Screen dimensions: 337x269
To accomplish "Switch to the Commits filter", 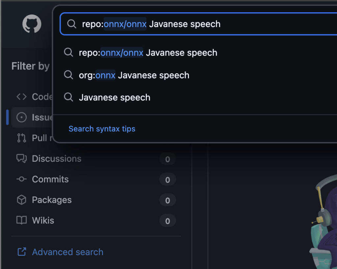I will pos(50,179).
